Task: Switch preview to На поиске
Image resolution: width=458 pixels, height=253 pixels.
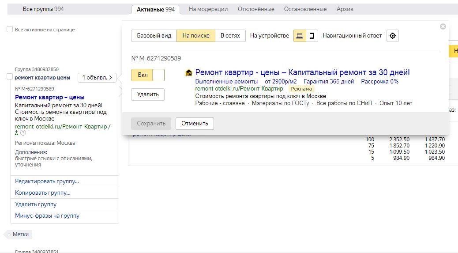Action: click(x=196, y=36)
